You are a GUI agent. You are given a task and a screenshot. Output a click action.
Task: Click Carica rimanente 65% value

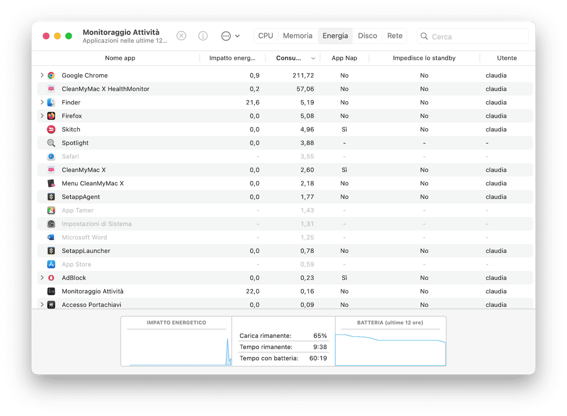click(320, 336)
